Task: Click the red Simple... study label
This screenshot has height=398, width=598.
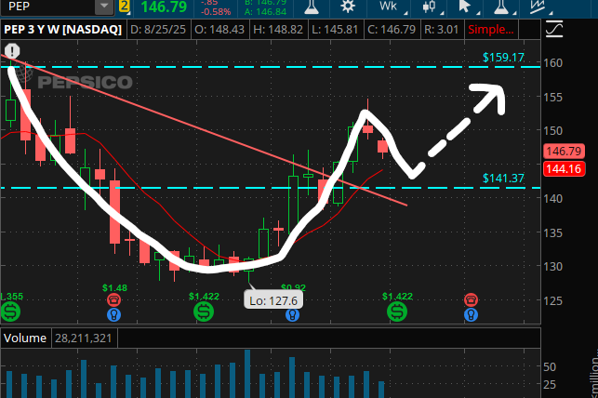Action: [x=491, y=30]
